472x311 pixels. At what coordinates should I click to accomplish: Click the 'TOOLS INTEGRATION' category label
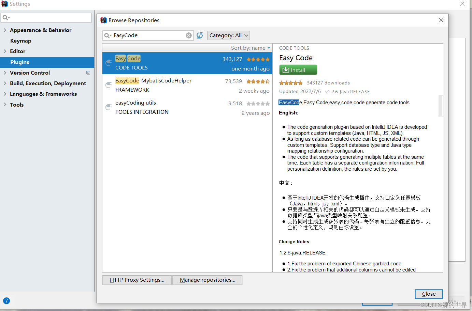(142, 112)
